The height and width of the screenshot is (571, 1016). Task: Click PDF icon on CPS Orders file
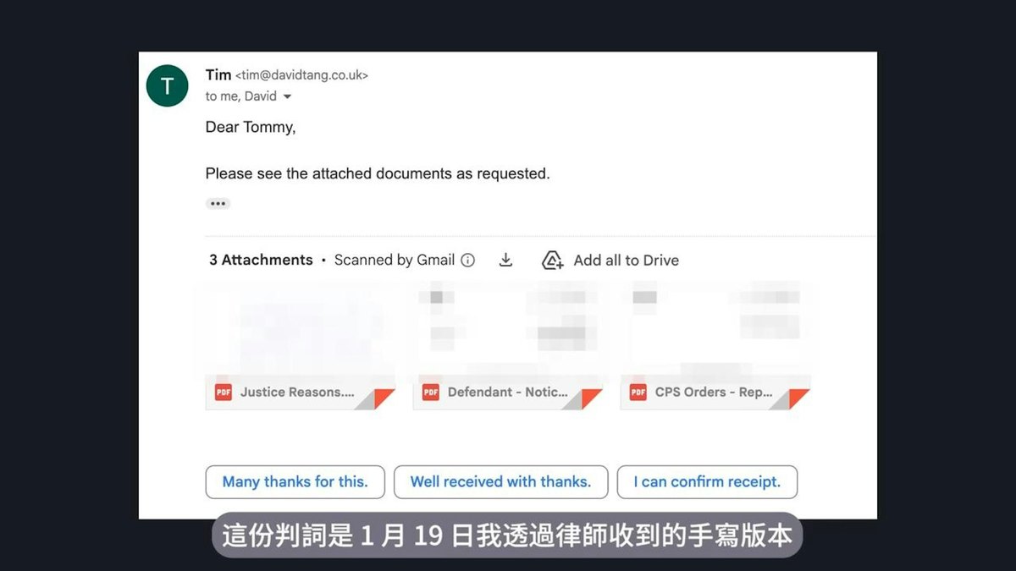[x=638, y=393]
